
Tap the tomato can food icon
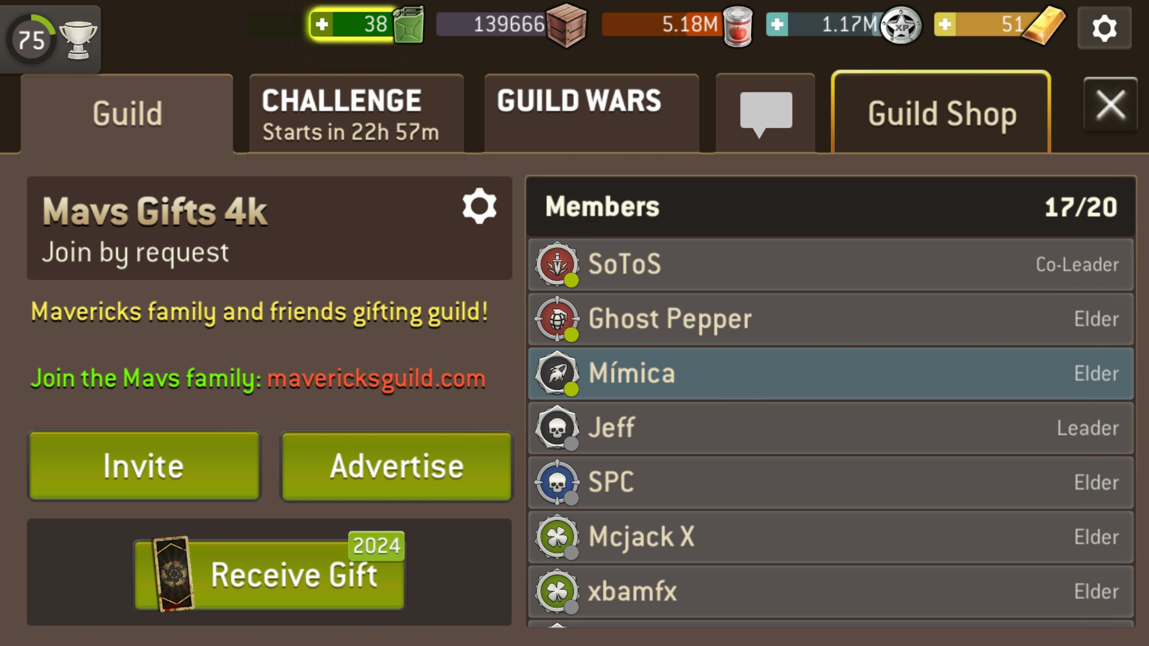(738, 26)
